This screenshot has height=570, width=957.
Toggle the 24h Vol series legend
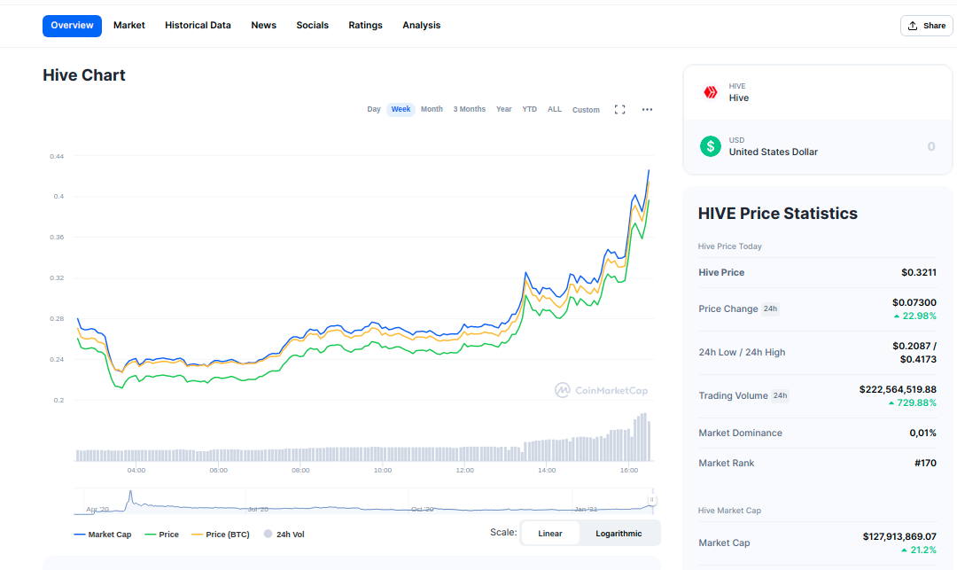tap(284, 535)
